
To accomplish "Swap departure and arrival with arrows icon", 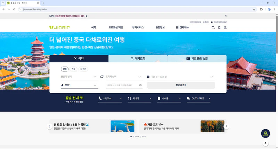I will [x=102, y=77].
